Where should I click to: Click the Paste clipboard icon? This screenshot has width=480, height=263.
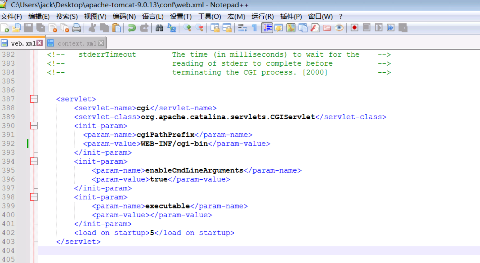pos(116,28)
